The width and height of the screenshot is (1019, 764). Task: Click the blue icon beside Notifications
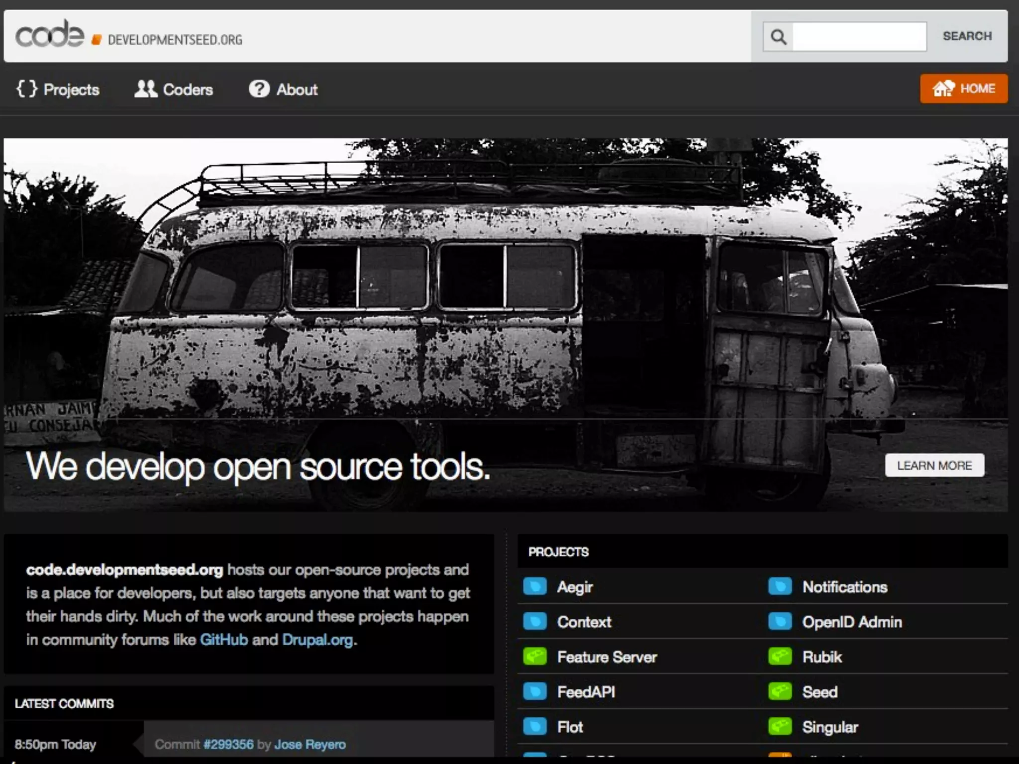coord(780,587)
